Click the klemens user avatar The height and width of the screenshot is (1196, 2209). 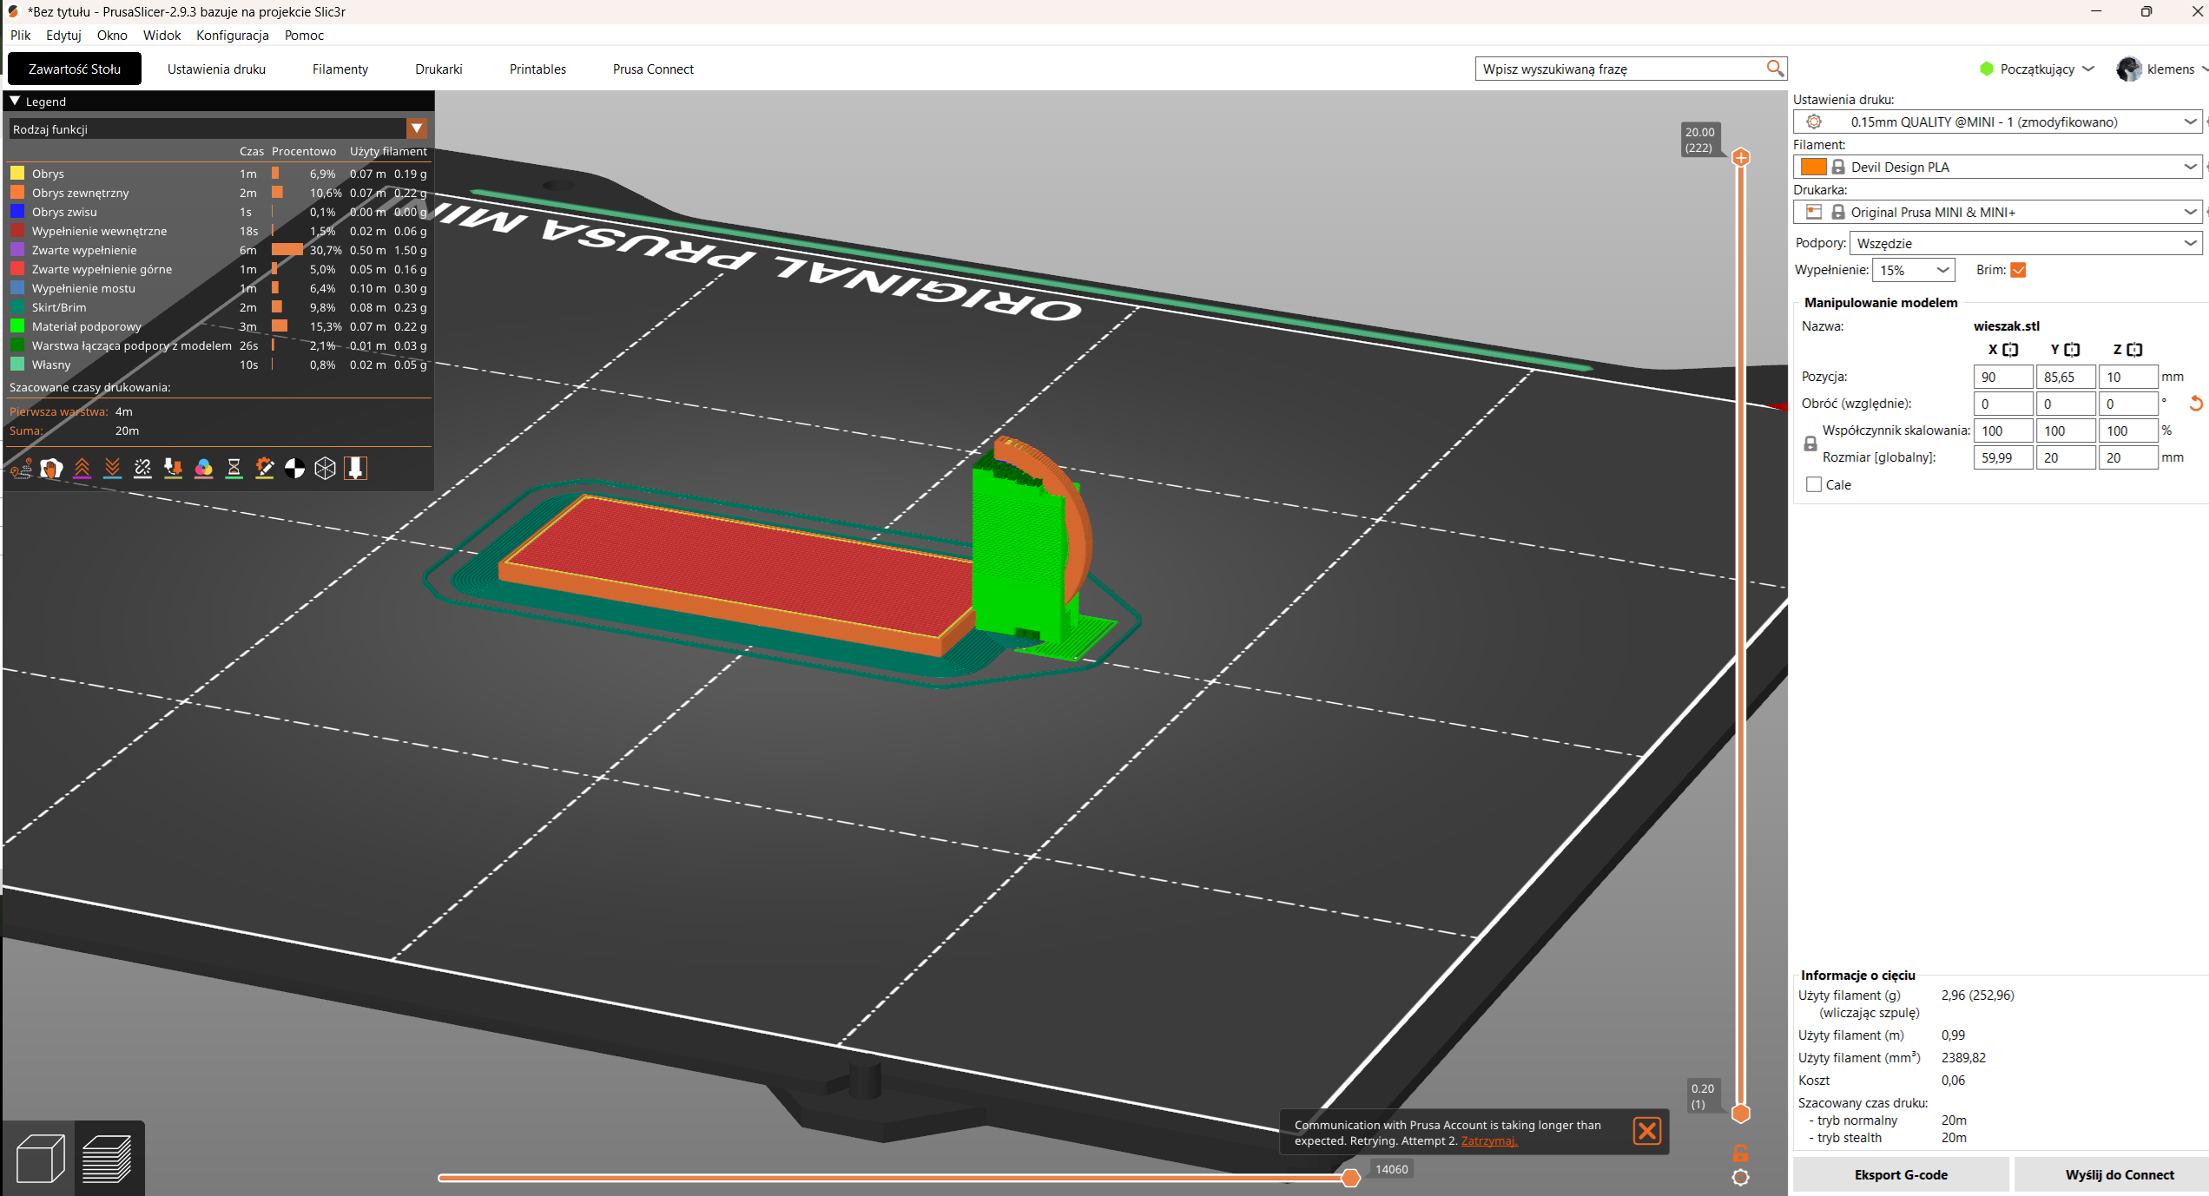[x=2128, y=69]
